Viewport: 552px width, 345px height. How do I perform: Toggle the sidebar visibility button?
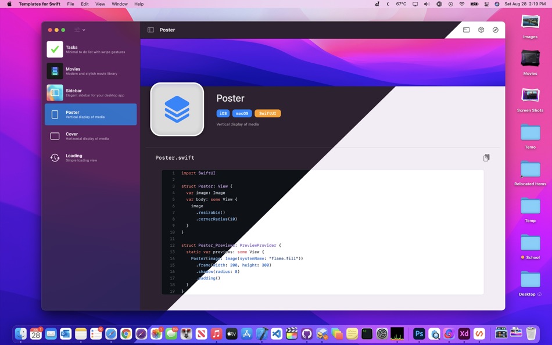(150, 30)
